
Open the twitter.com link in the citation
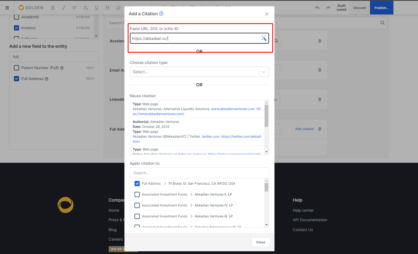(x=211, y=137)
